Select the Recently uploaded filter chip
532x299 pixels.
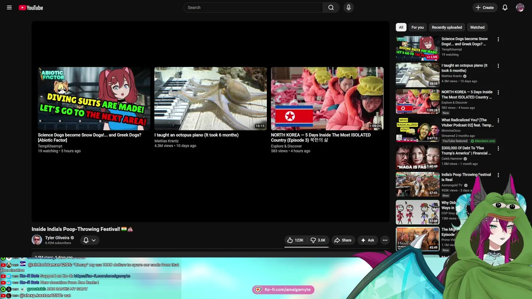tap(447, 27)
